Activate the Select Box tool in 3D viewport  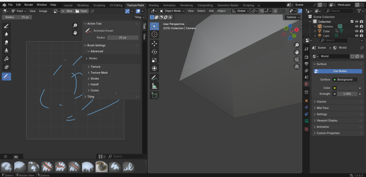[154, 26]
